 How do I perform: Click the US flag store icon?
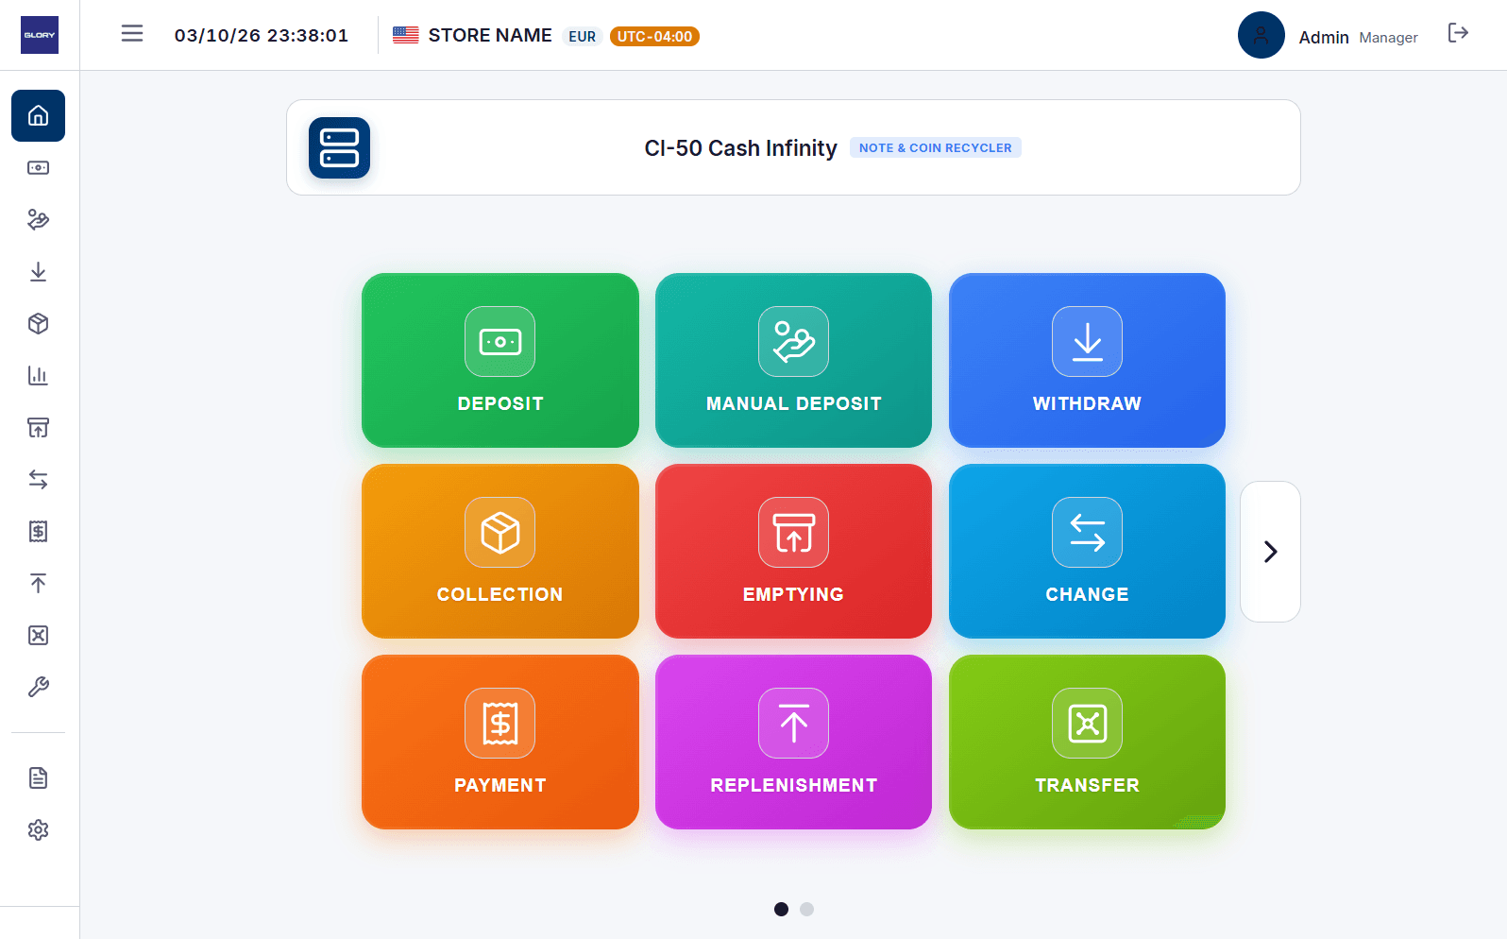(x=406, y=35)
